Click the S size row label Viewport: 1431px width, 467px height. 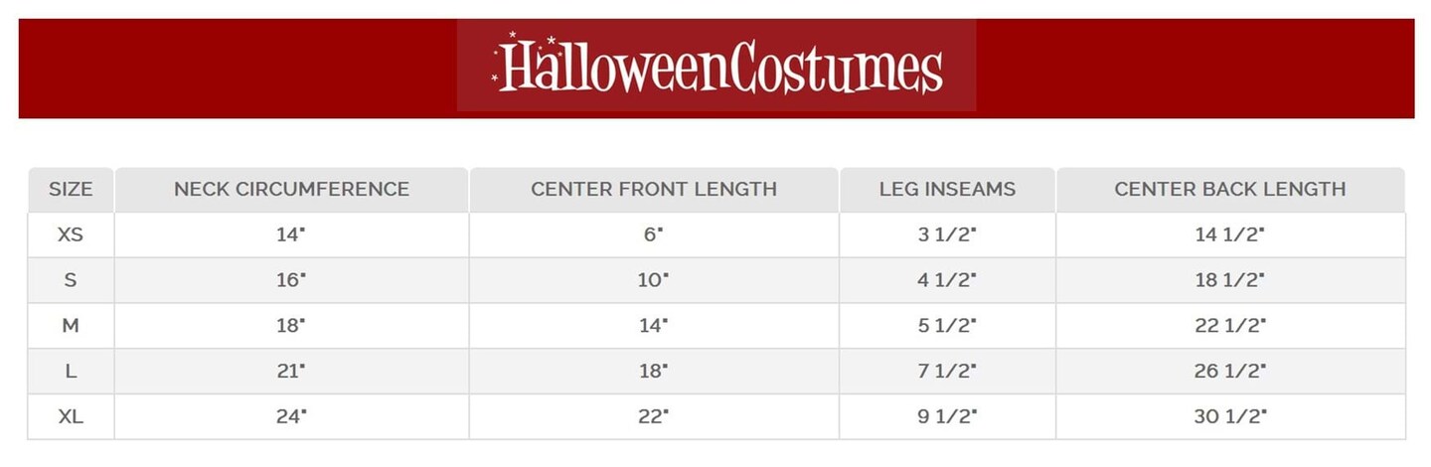click(x=71, y=280)
